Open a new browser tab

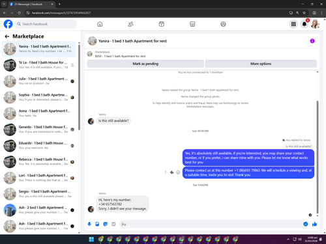tap(59, 4)
